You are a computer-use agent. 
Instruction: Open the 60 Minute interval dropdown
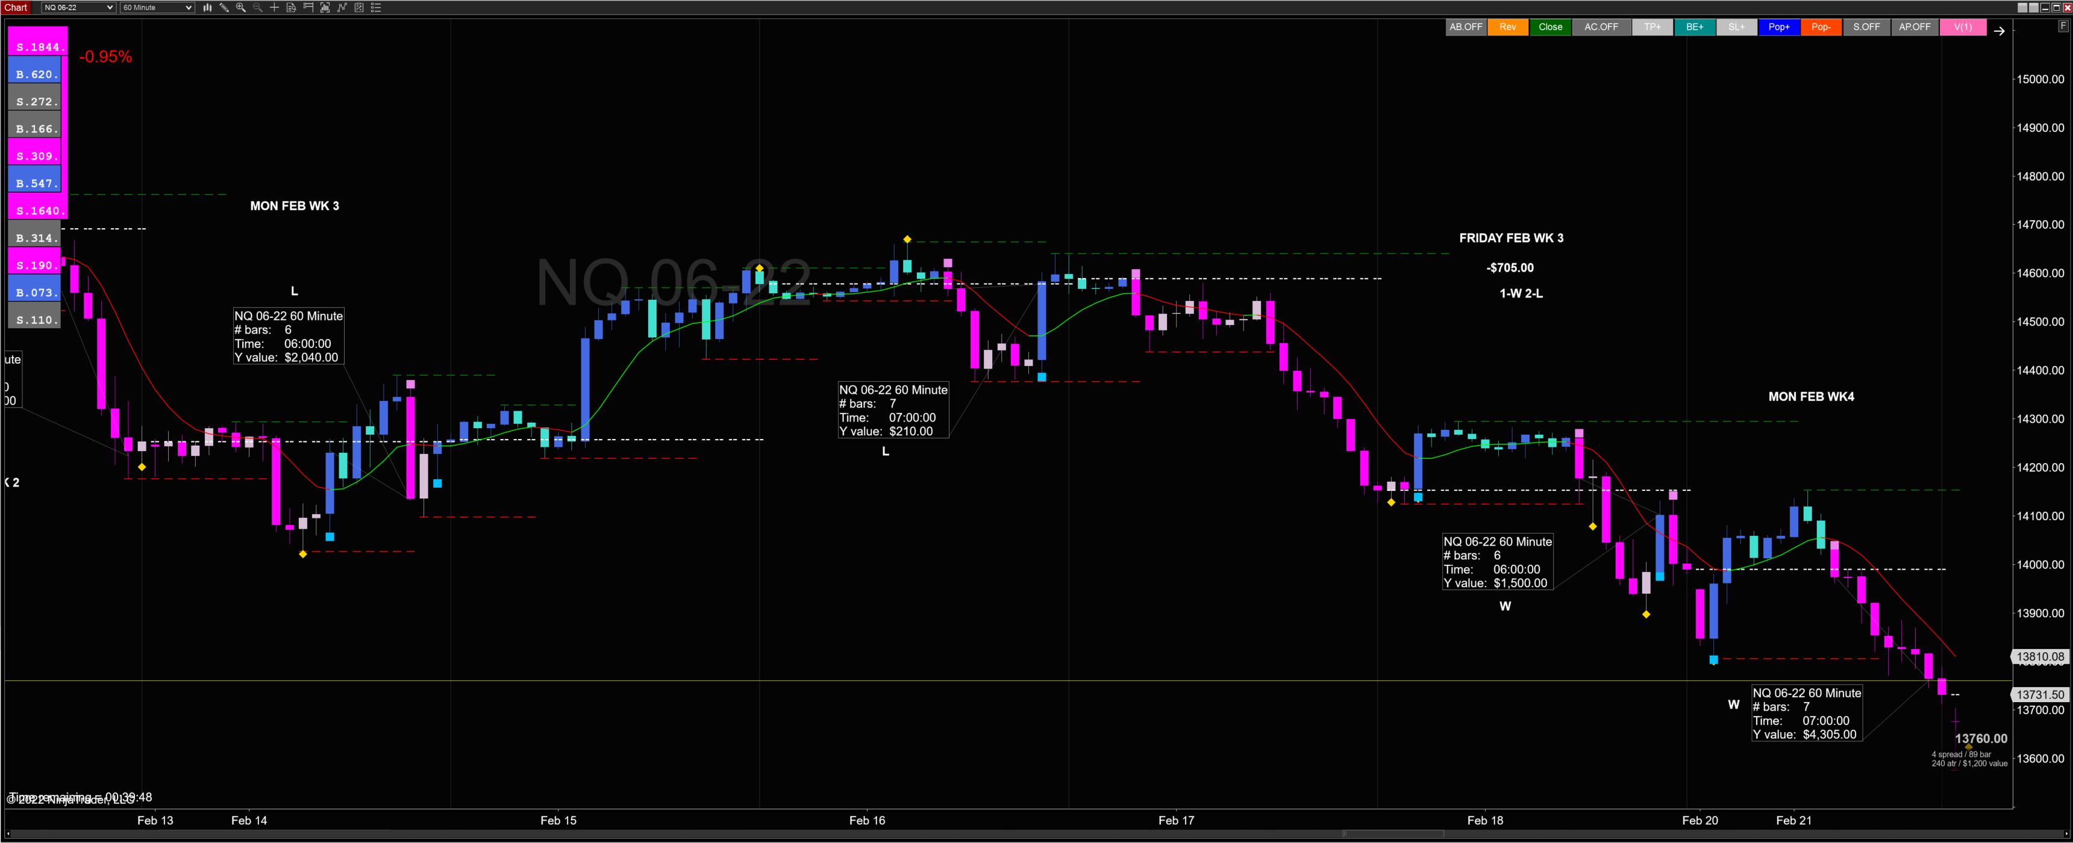point(157,7)
